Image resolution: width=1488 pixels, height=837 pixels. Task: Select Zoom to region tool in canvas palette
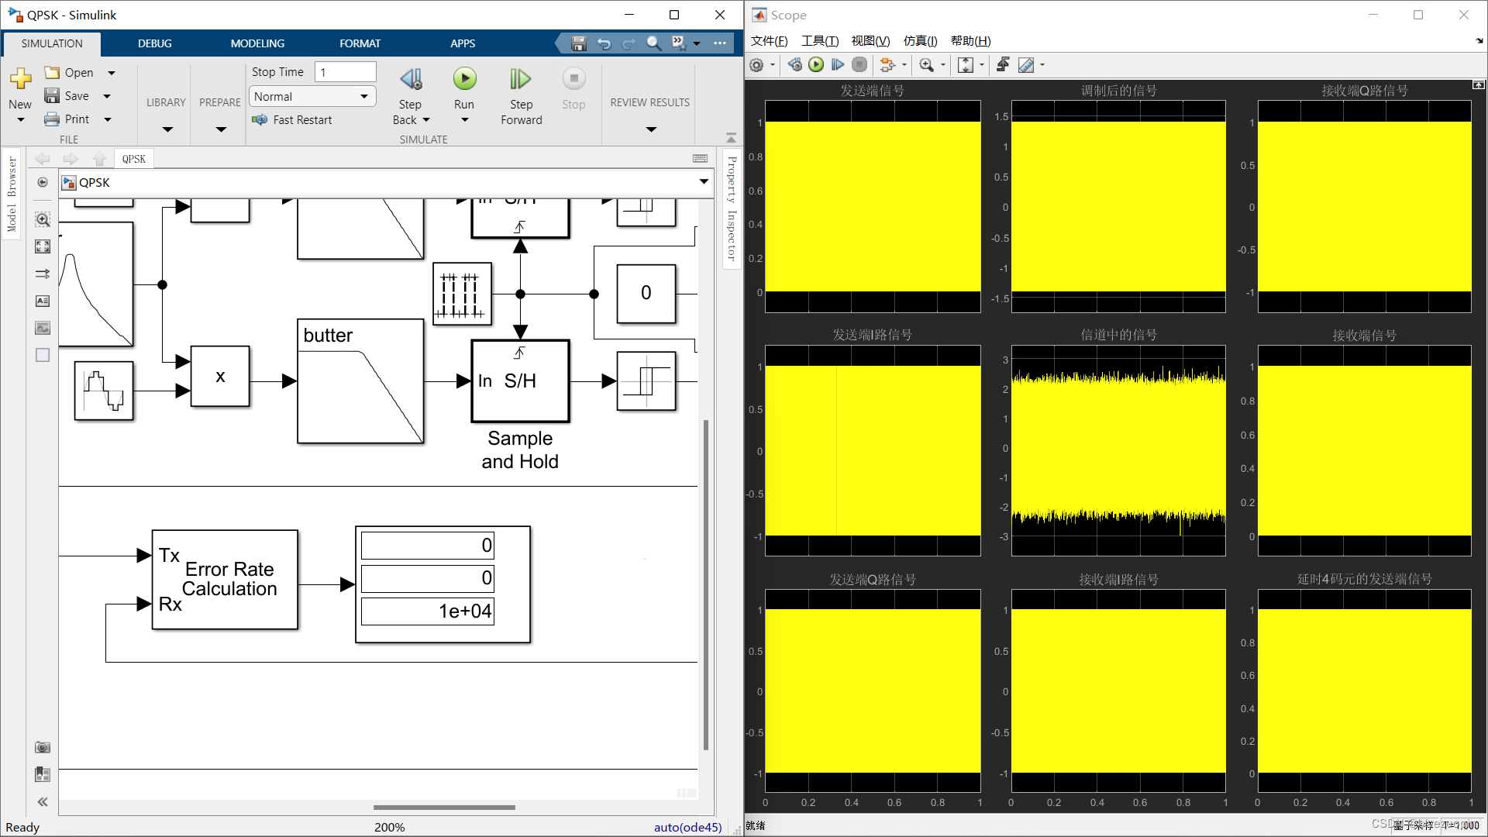click(43, 220)
